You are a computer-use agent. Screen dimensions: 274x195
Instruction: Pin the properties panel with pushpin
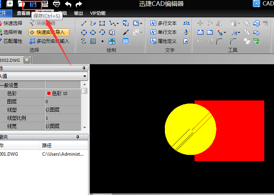(x=84, y=68)
